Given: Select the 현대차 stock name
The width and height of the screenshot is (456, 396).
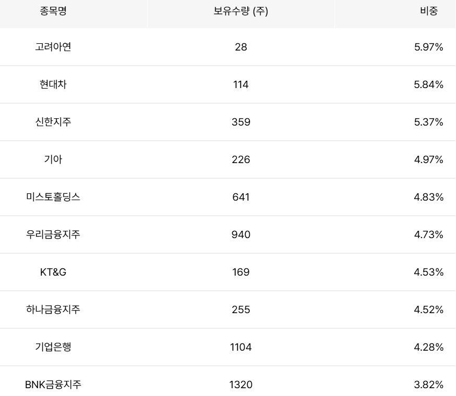Looking at the screenshot, I should (x=53, y=84).
